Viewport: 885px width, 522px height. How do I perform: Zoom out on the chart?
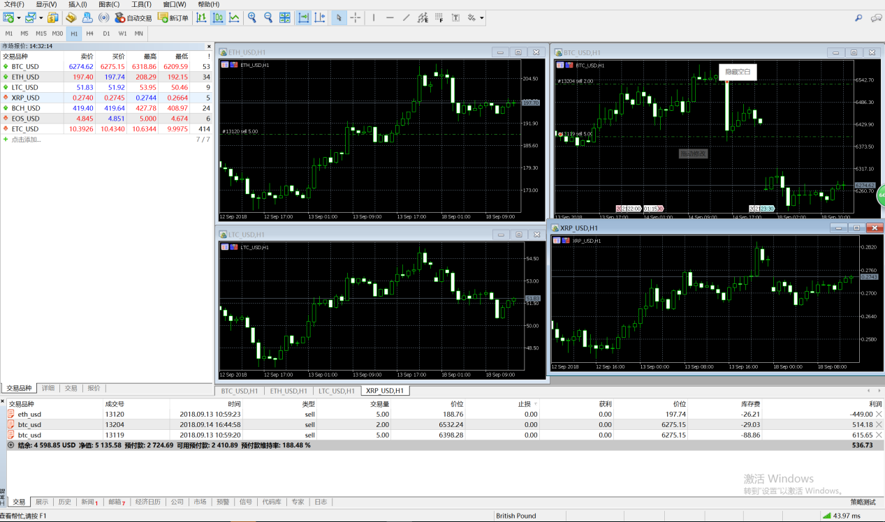(x=268, y=17)
